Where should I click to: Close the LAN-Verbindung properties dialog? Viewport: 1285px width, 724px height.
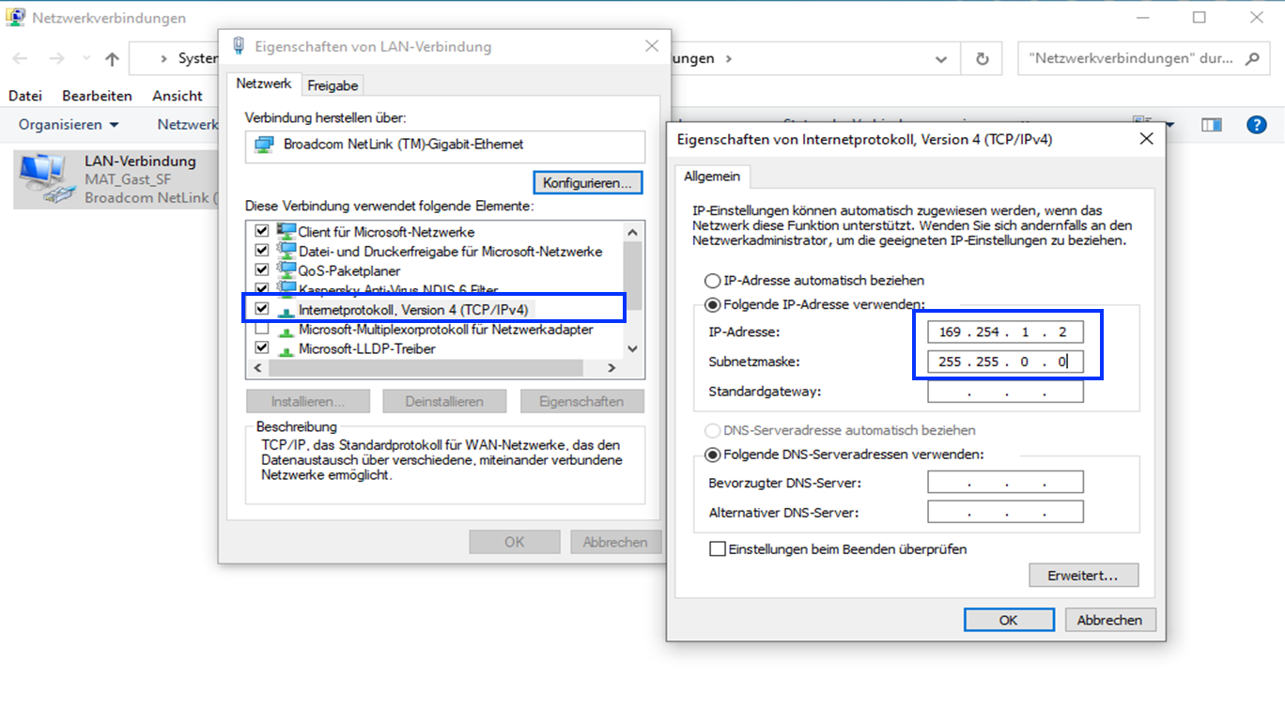[x=652, y=46]
